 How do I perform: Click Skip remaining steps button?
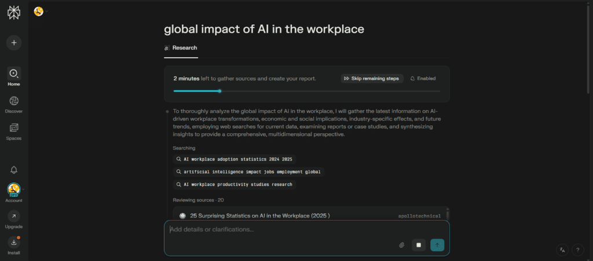(371, 79)
